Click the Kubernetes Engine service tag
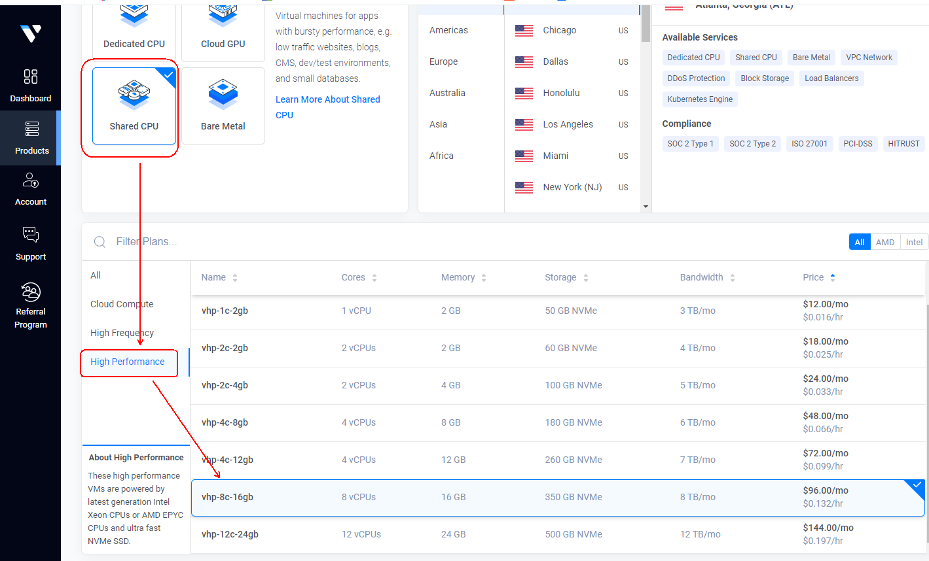 click(700, 99)
